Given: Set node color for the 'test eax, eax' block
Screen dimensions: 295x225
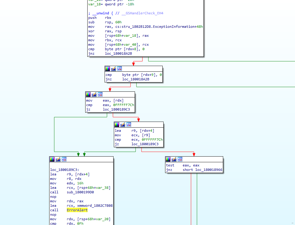Looking at the screenshot, I should point(168,159).
